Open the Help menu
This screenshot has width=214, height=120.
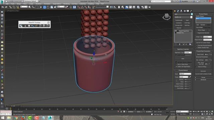(x=98, y=4)
